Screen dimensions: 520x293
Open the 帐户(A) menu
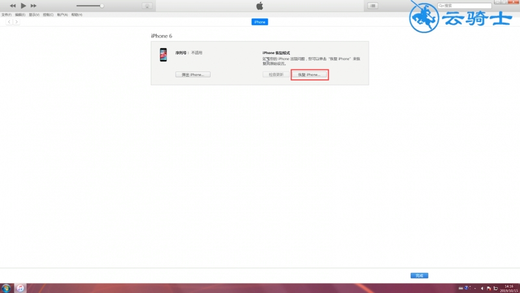pyautogui.click(x=62, y=15)
